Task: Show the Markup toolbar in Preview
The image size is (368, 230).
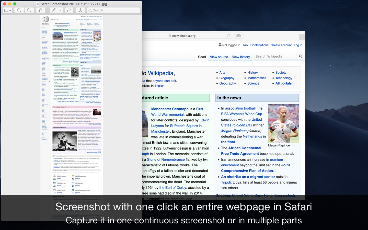Action: pyautogui.click(x=80, y=10)
